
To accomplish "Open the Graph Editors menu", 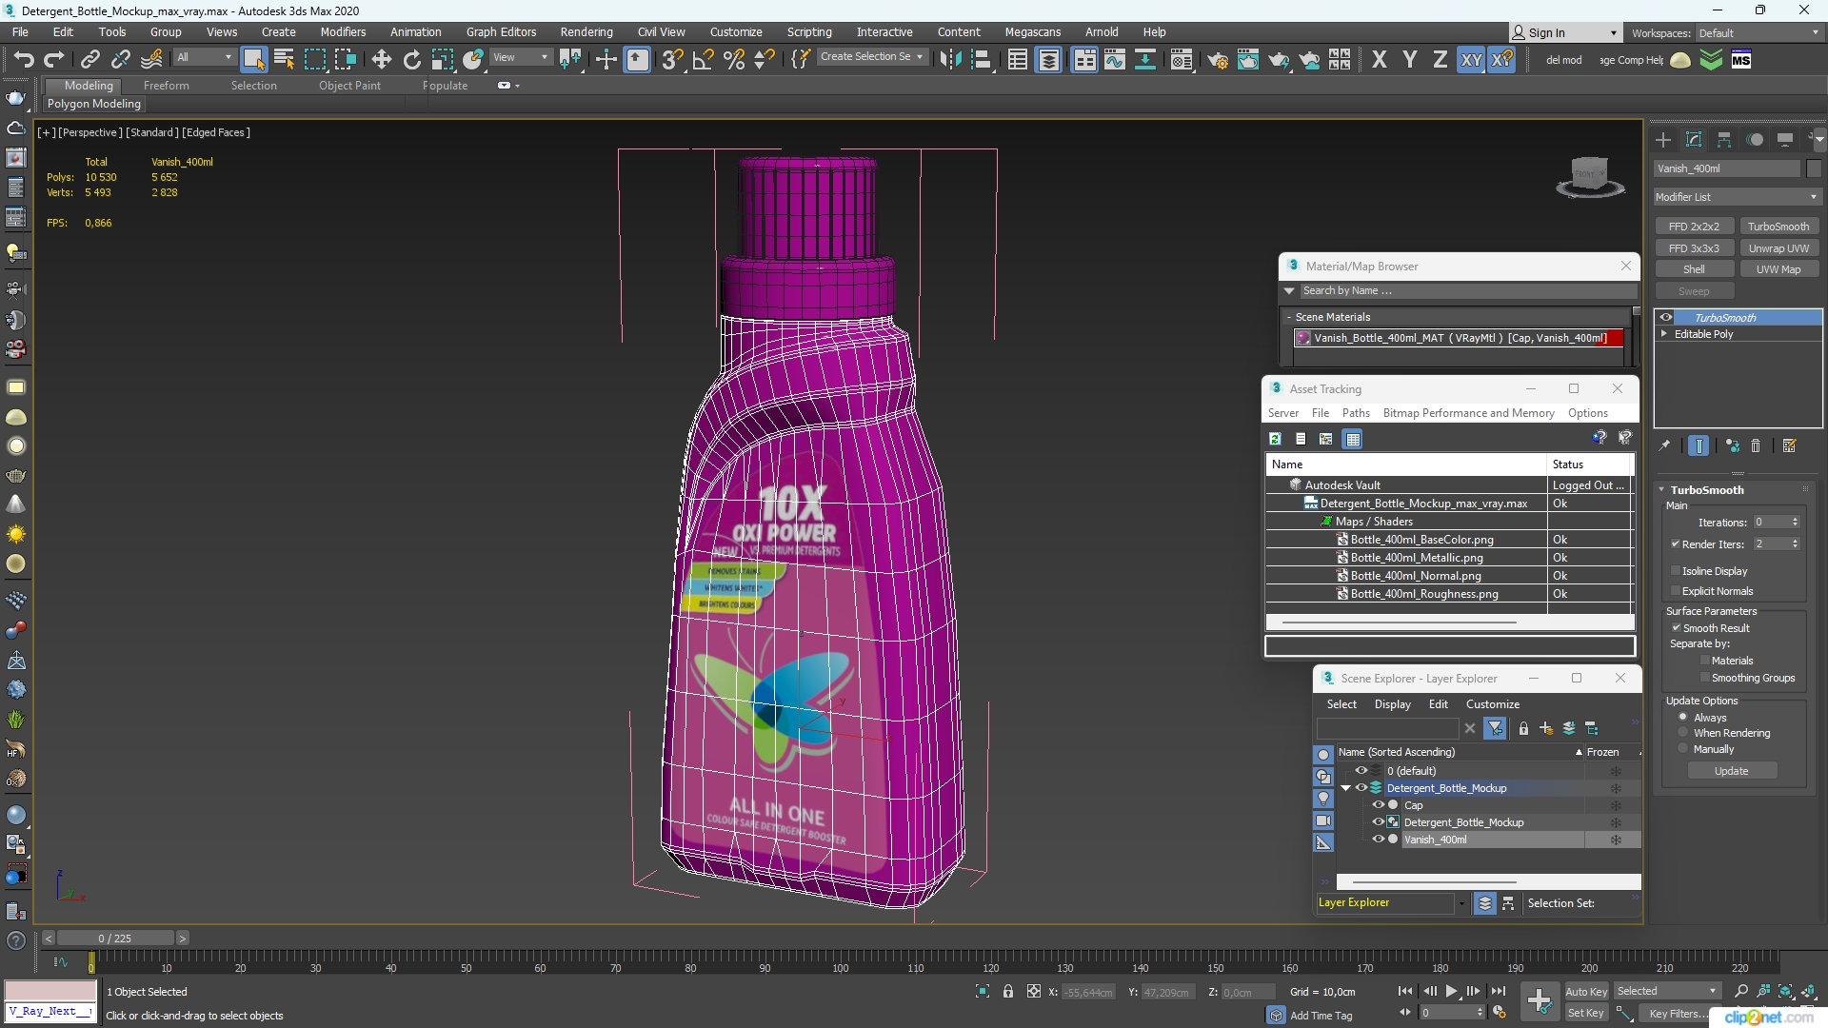I will pyautogui.click(x=502, y=32).
